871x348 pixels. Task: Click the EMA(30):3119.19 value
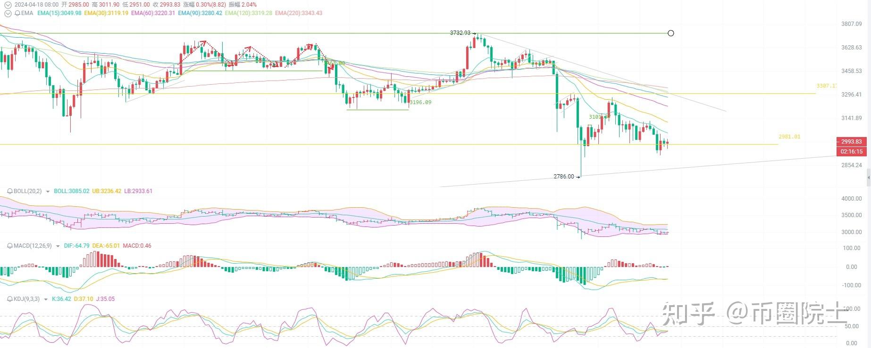pyautogui.click(x=106, y=13)
